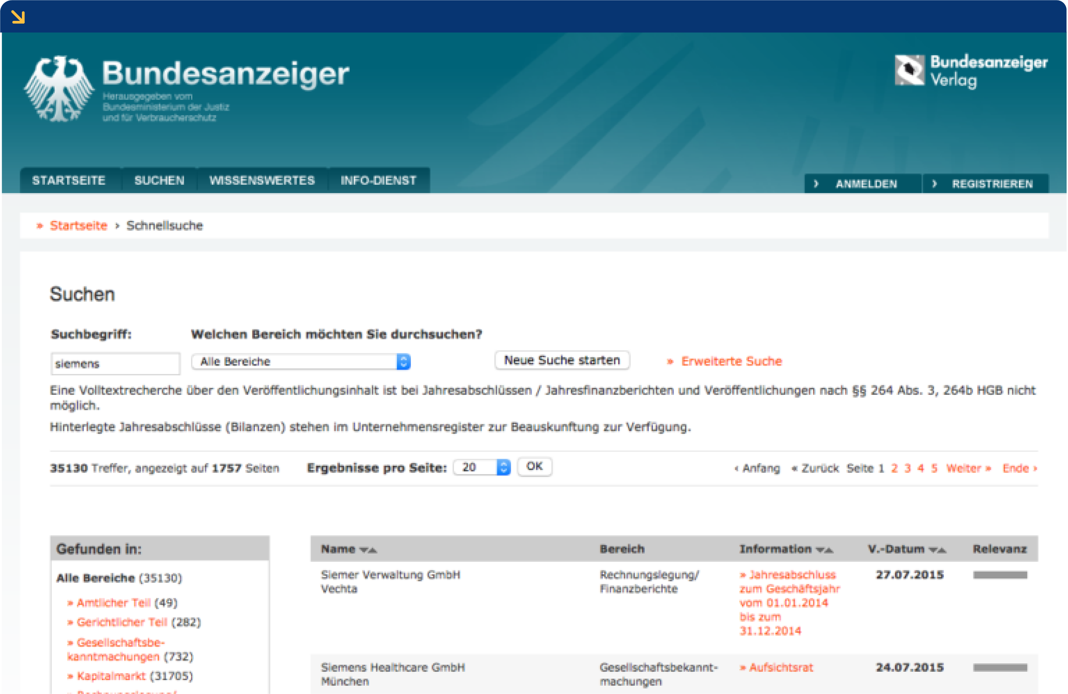Click the Bundesanzeiger eagle logo
Image resolution: width=1068 pixels, height=694 pixels.
[61, 87]
